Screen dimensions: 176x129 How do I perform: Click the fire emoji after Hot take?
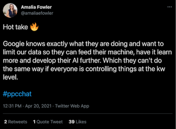(34, 27)
